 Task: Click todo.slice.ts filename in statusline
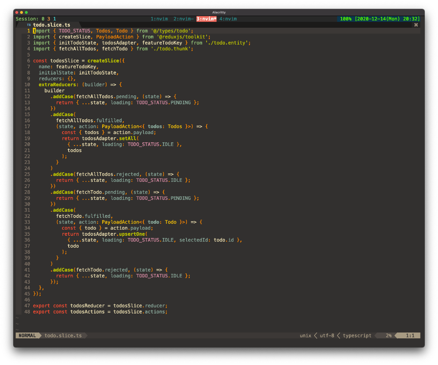(63, 335)
